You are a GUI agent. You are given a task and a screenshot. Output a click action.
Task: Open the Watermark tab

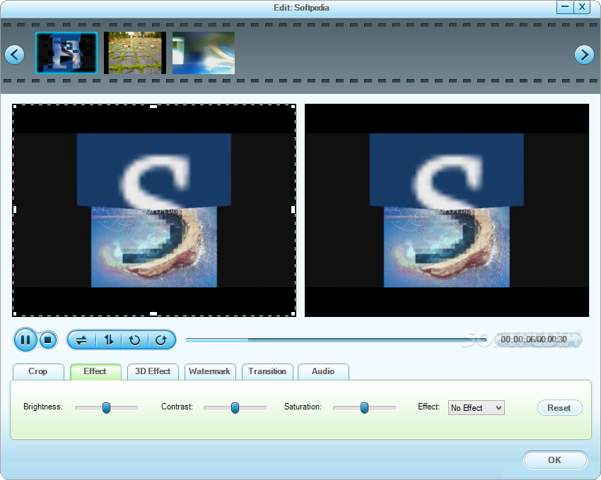[210, 371]
